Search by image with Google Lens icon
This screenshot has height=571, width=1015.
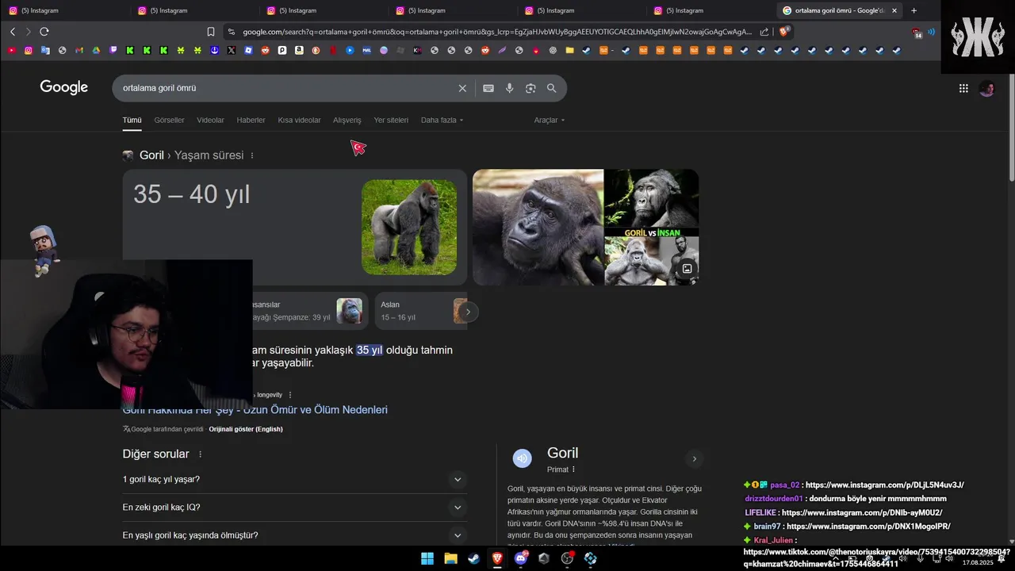click(x=530, y=88)
